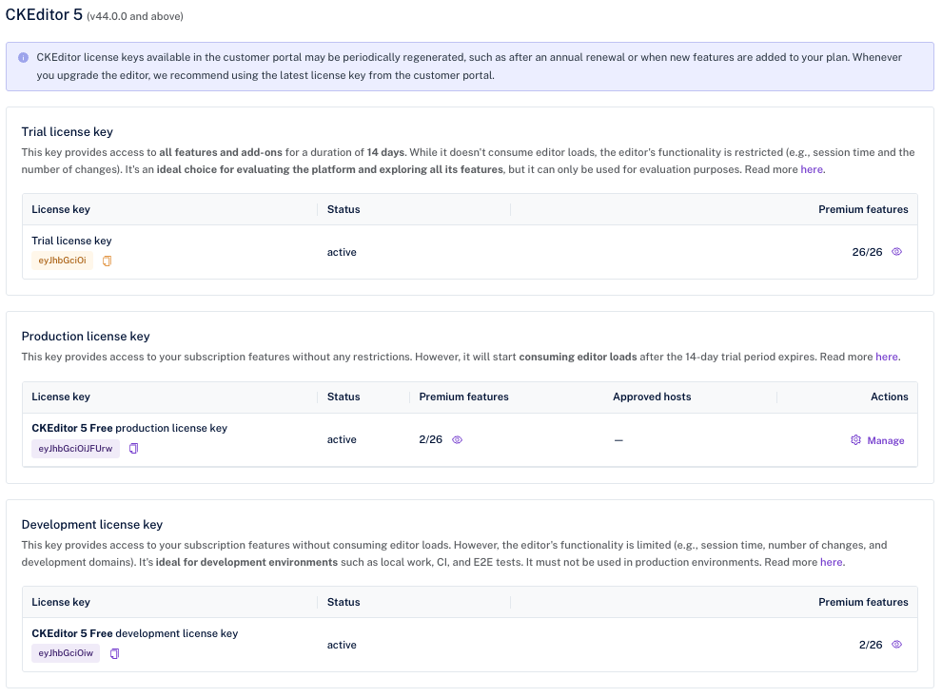Open 'here' link in Production license description
This screenshot has height=697, width=942.
tap(887, 357)
